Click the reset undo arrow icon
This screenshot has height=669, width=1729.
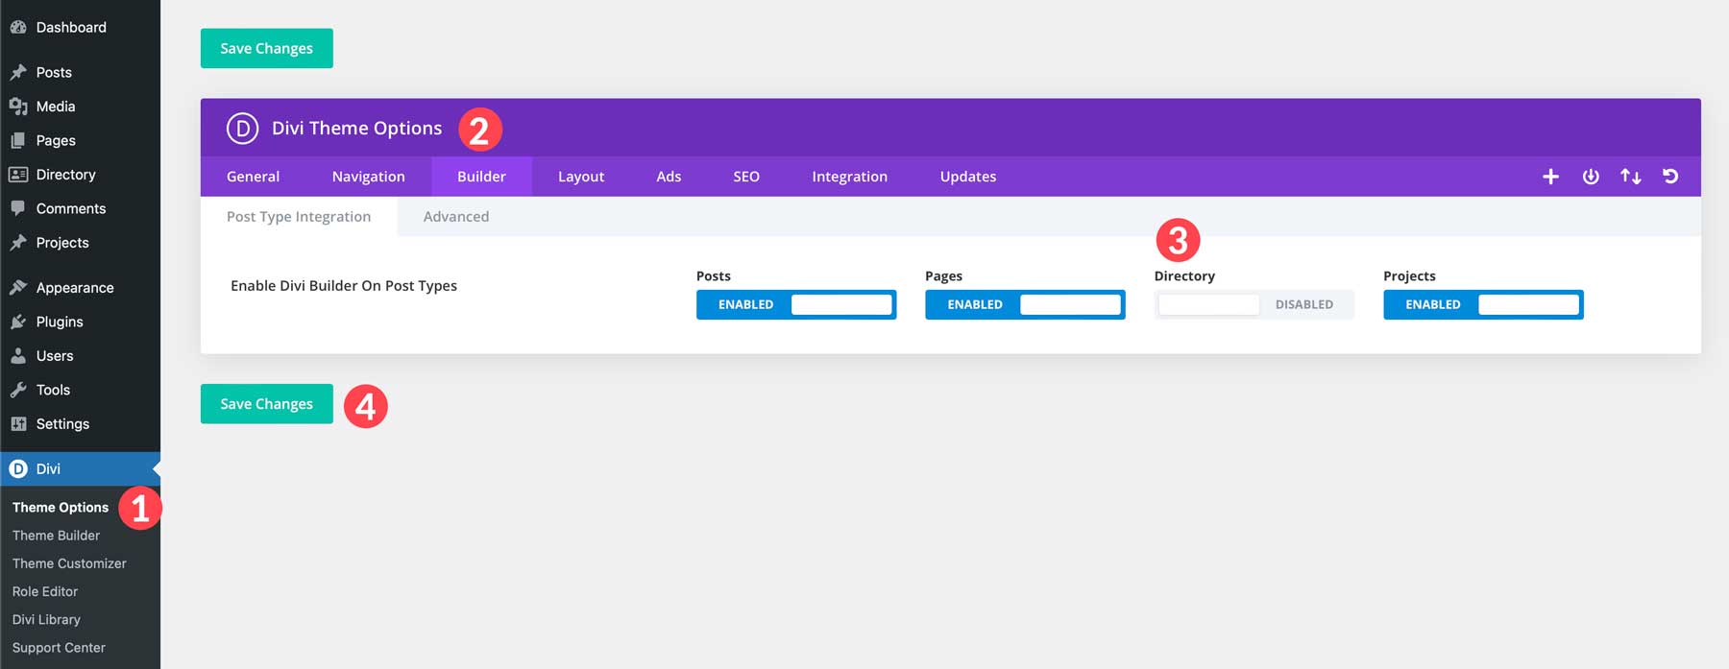pos(1670,177)
